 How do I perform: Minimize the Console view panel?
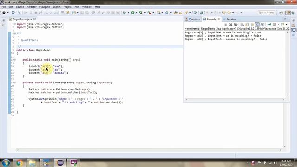(285, 19)
